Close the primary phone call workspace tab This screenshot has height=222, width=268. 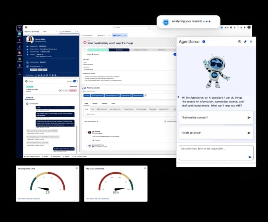point(78,32)
